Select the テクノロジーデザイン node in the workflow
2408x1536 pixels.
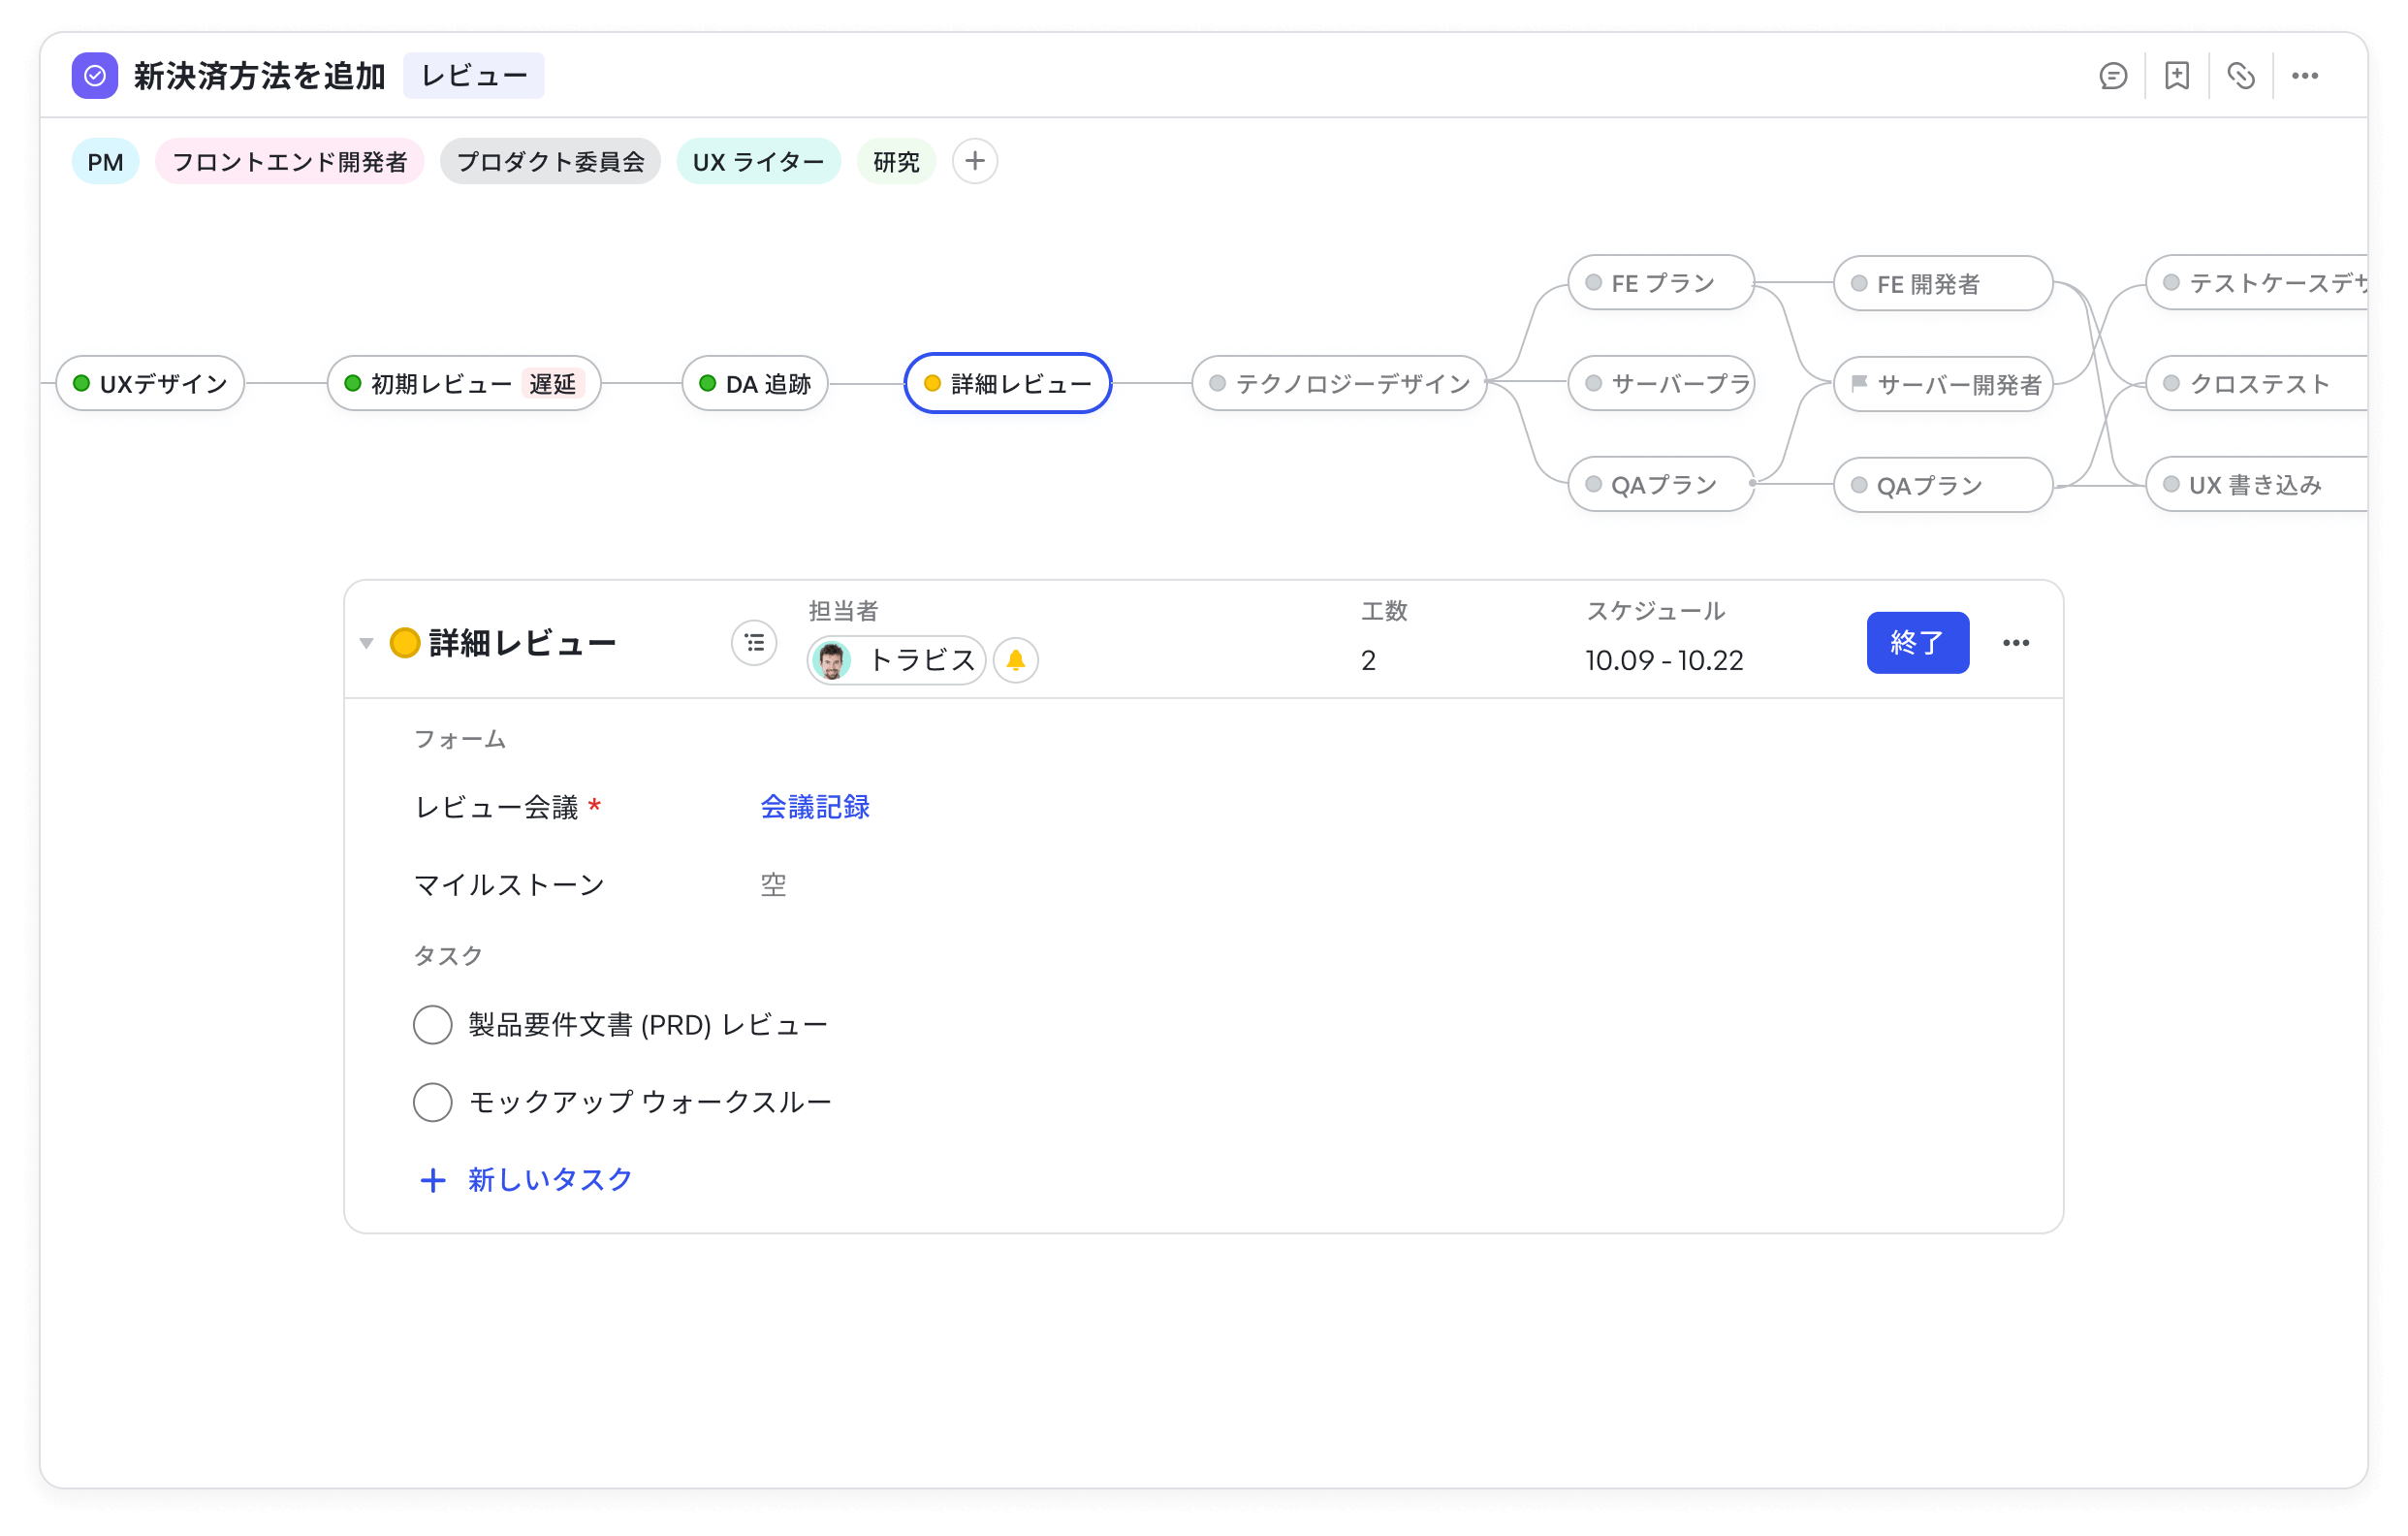[1338, 383]
